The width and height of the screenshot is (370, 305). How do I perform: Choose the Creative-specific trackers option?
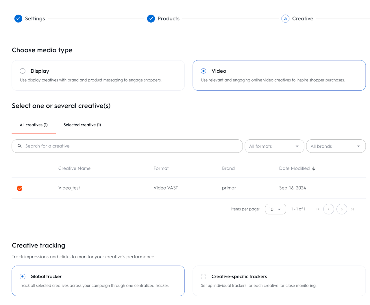[x=203, y=276]
